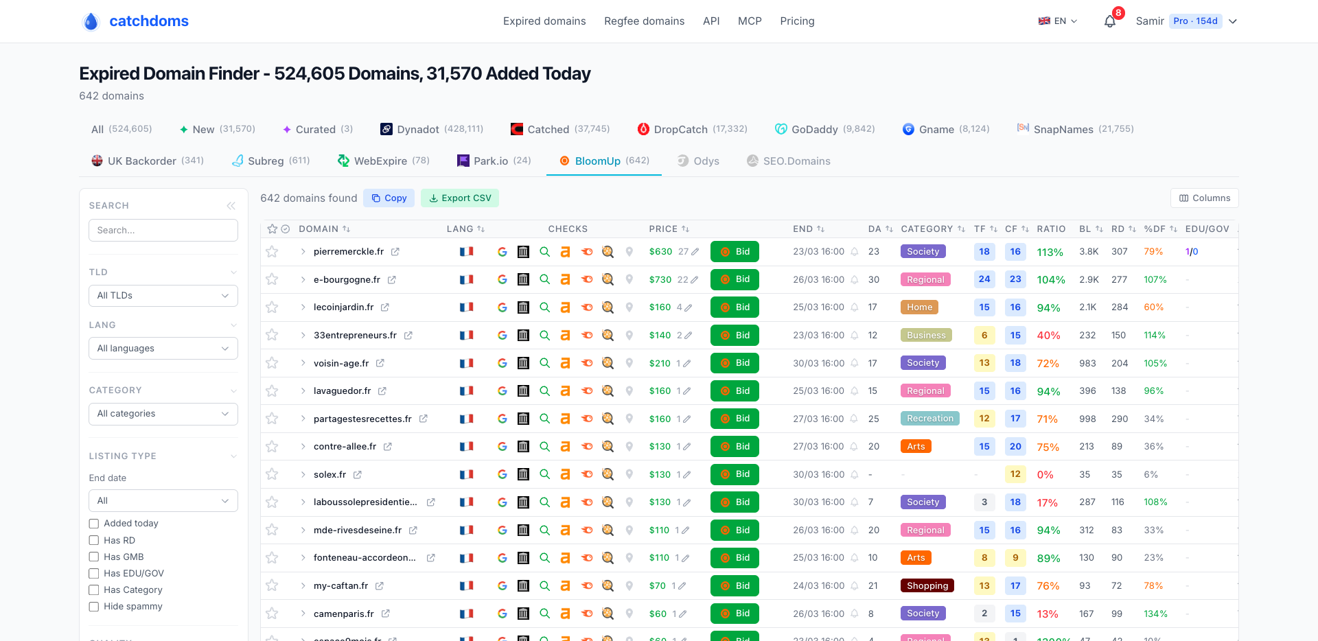Open the Samir account menu chevron

point(1233,21)
